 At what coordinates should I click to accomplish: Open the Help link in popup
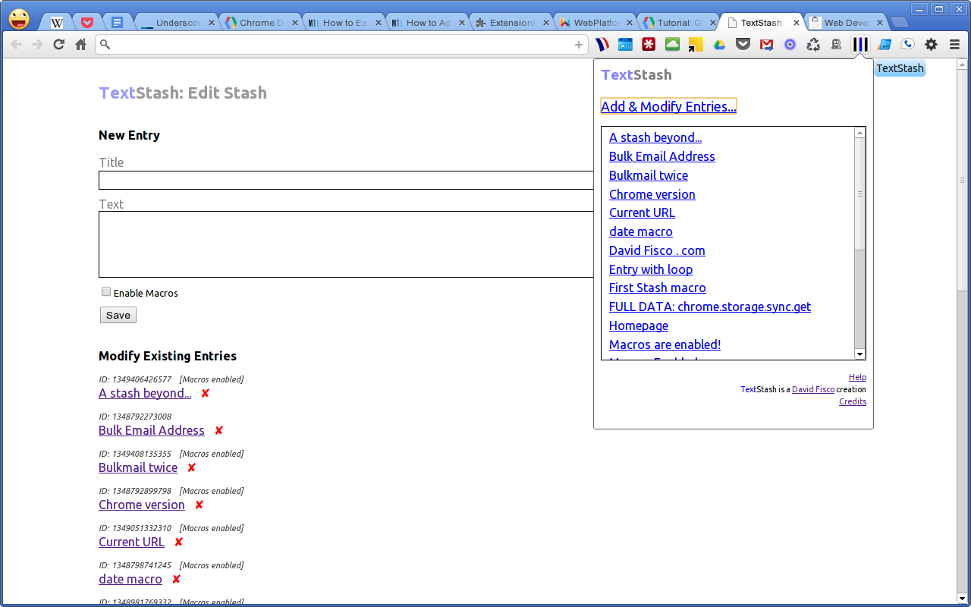click(857, 377)
